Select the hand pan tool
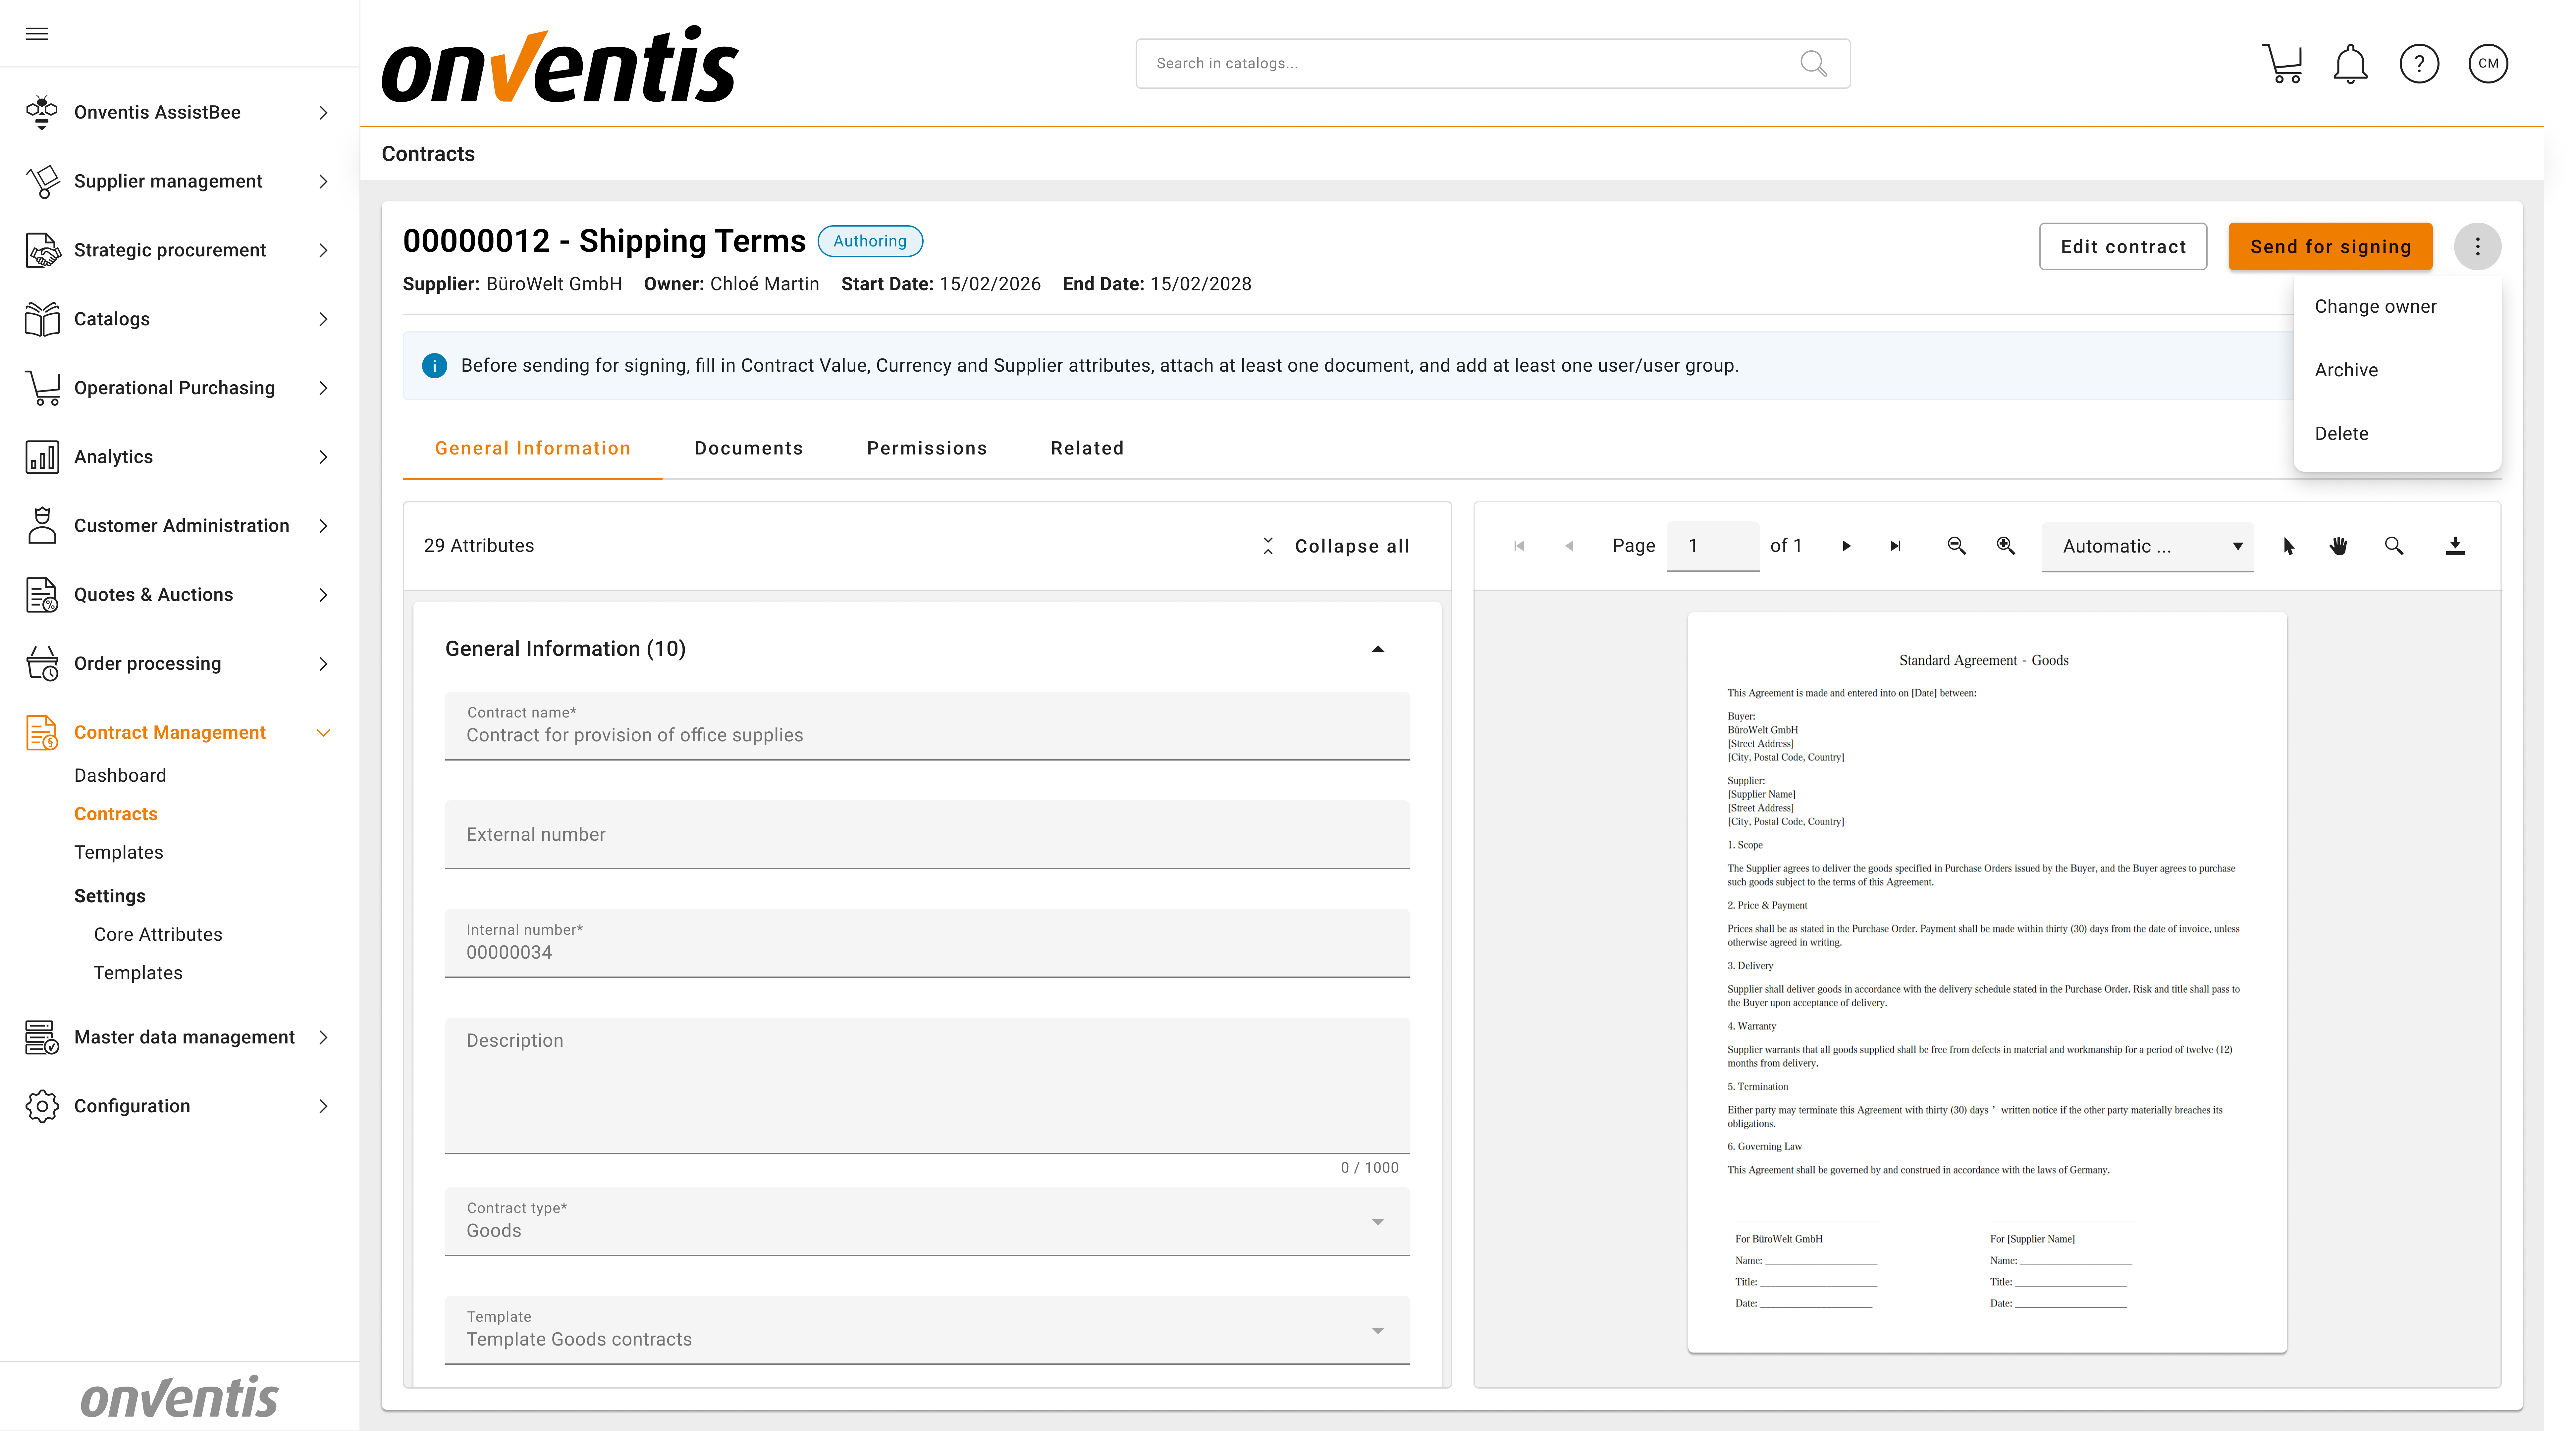This screenshot has height=1431, width=2576. pyautogui.click(x=2338, y=546)
